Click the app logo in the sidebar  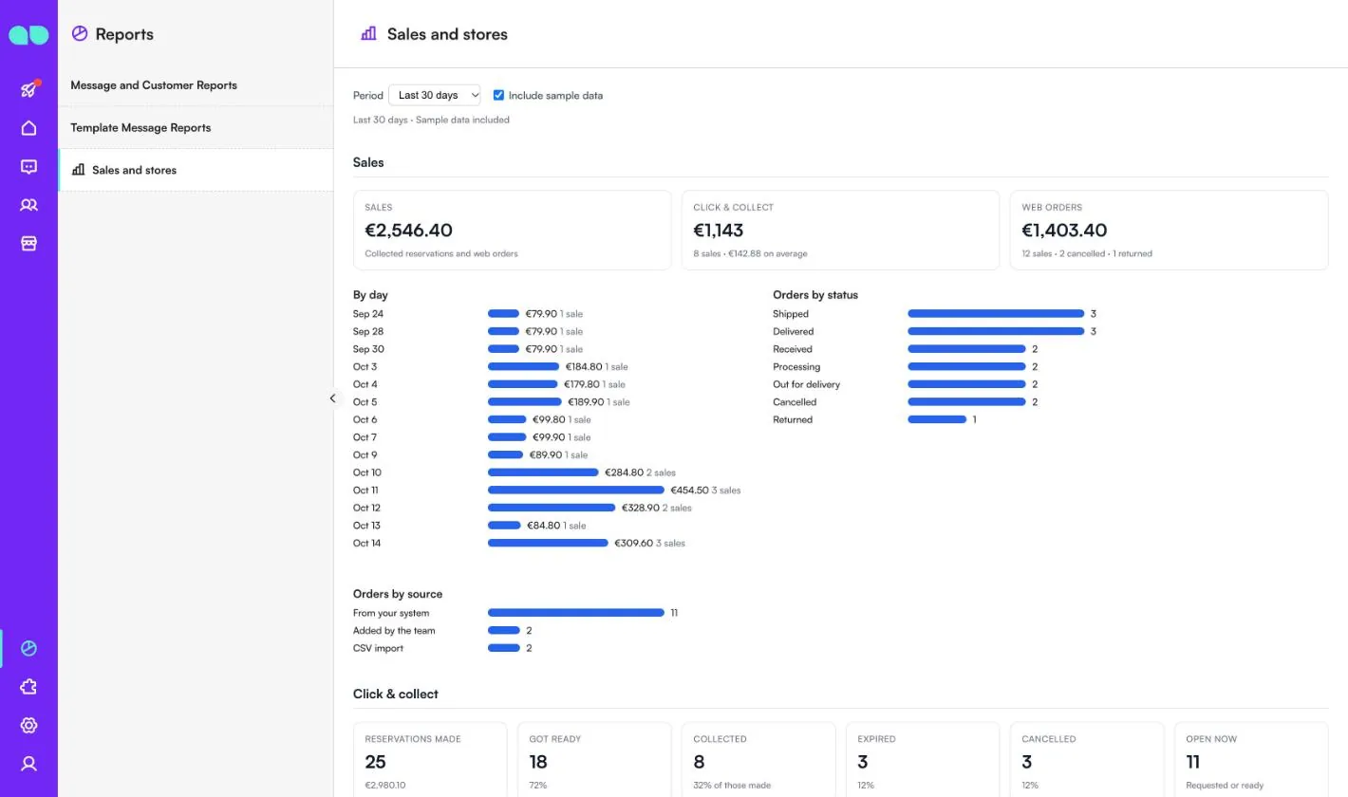[28, 35]
